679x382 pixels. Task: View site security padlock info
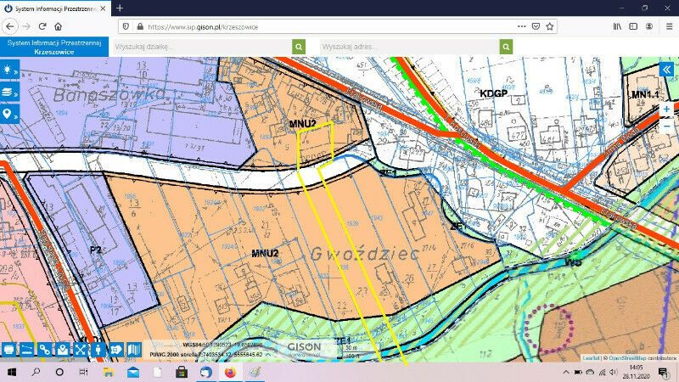pos(140,26)
